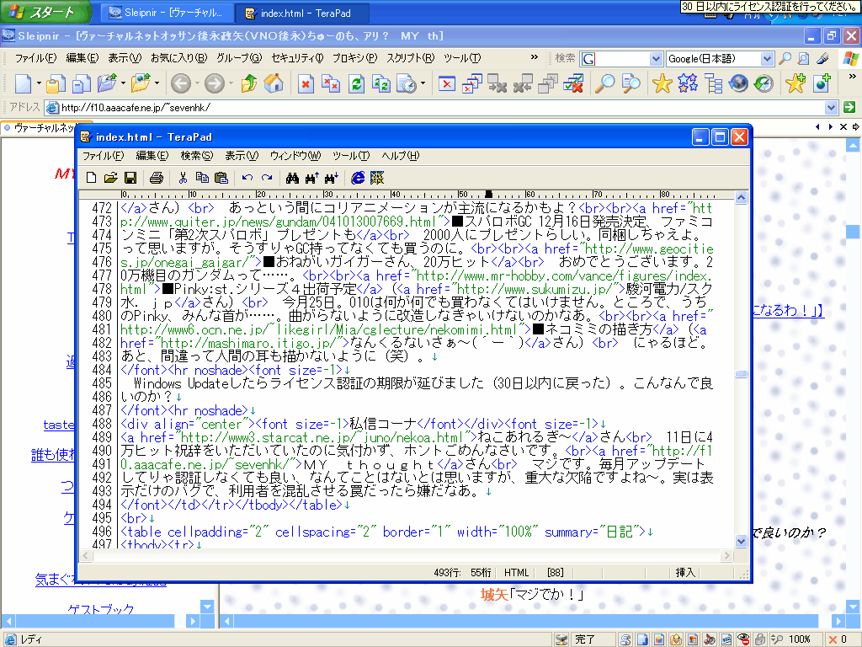Viewport: 862px width, 647px height.
Task: Open the 検索(S) menu in TeraPad
Action: (x=196, y=156)
